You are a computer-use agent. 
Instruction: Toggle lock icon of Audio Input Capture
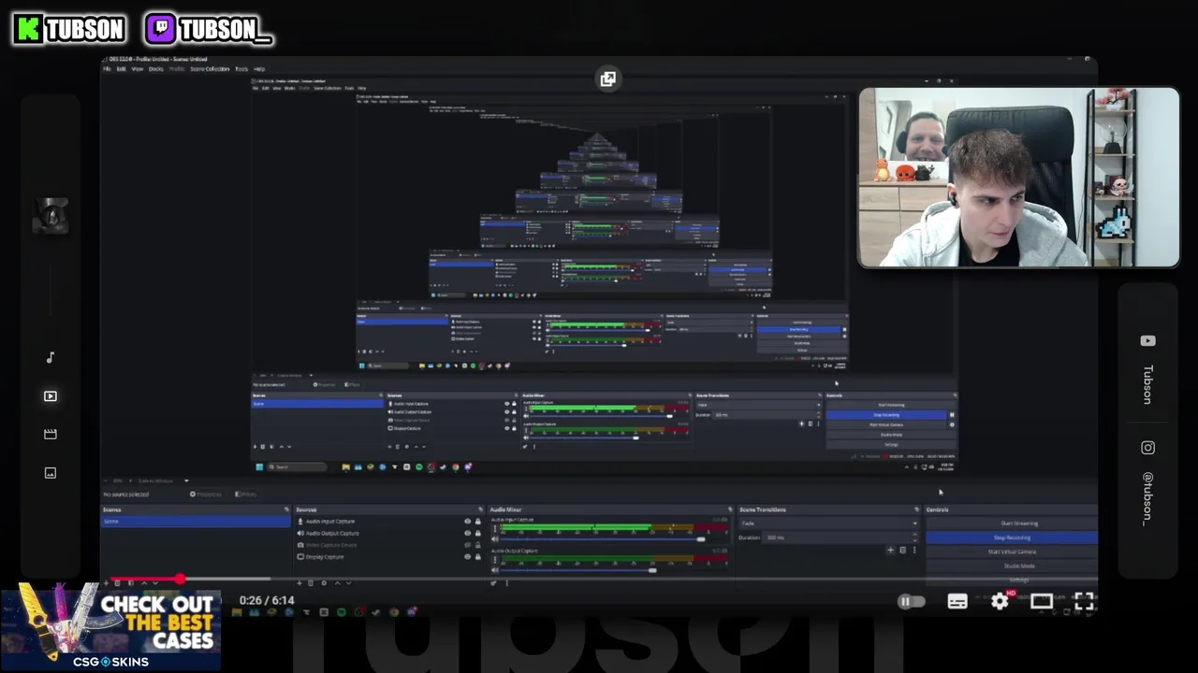click(478, 522)
